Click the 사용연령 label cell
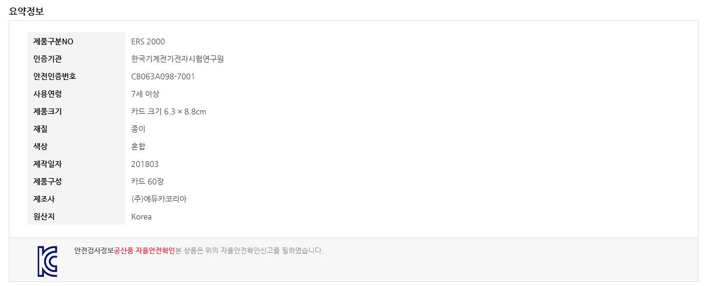Viewport: 705px width, 286px height. click(76, 94)
